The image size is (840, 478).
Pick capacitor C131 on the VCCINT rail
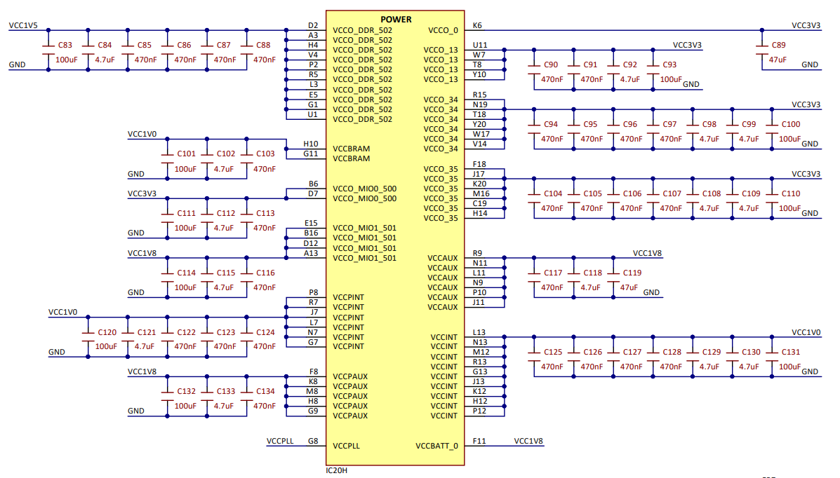click(772, 360)
